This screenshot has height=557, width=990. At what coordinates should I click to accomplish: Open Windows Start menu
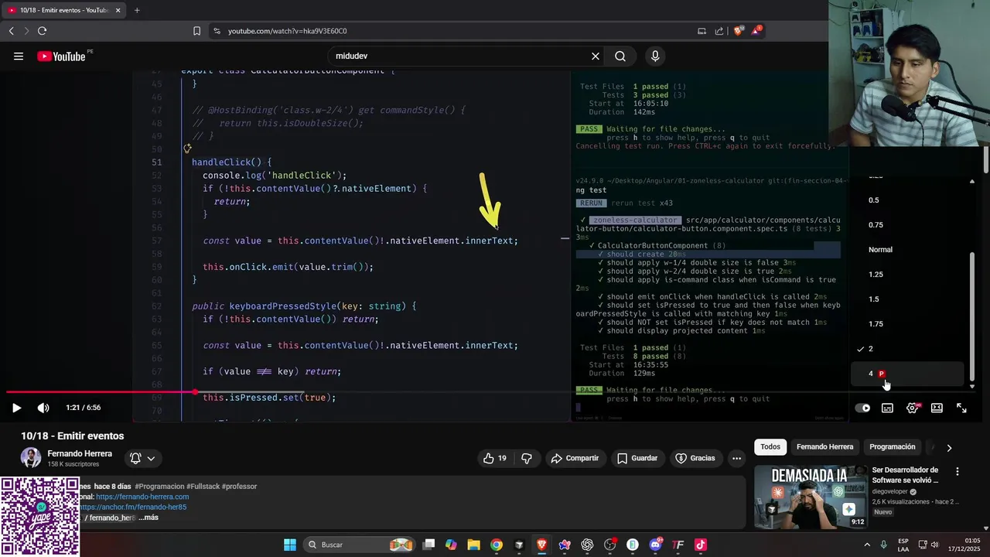point(290,545)
